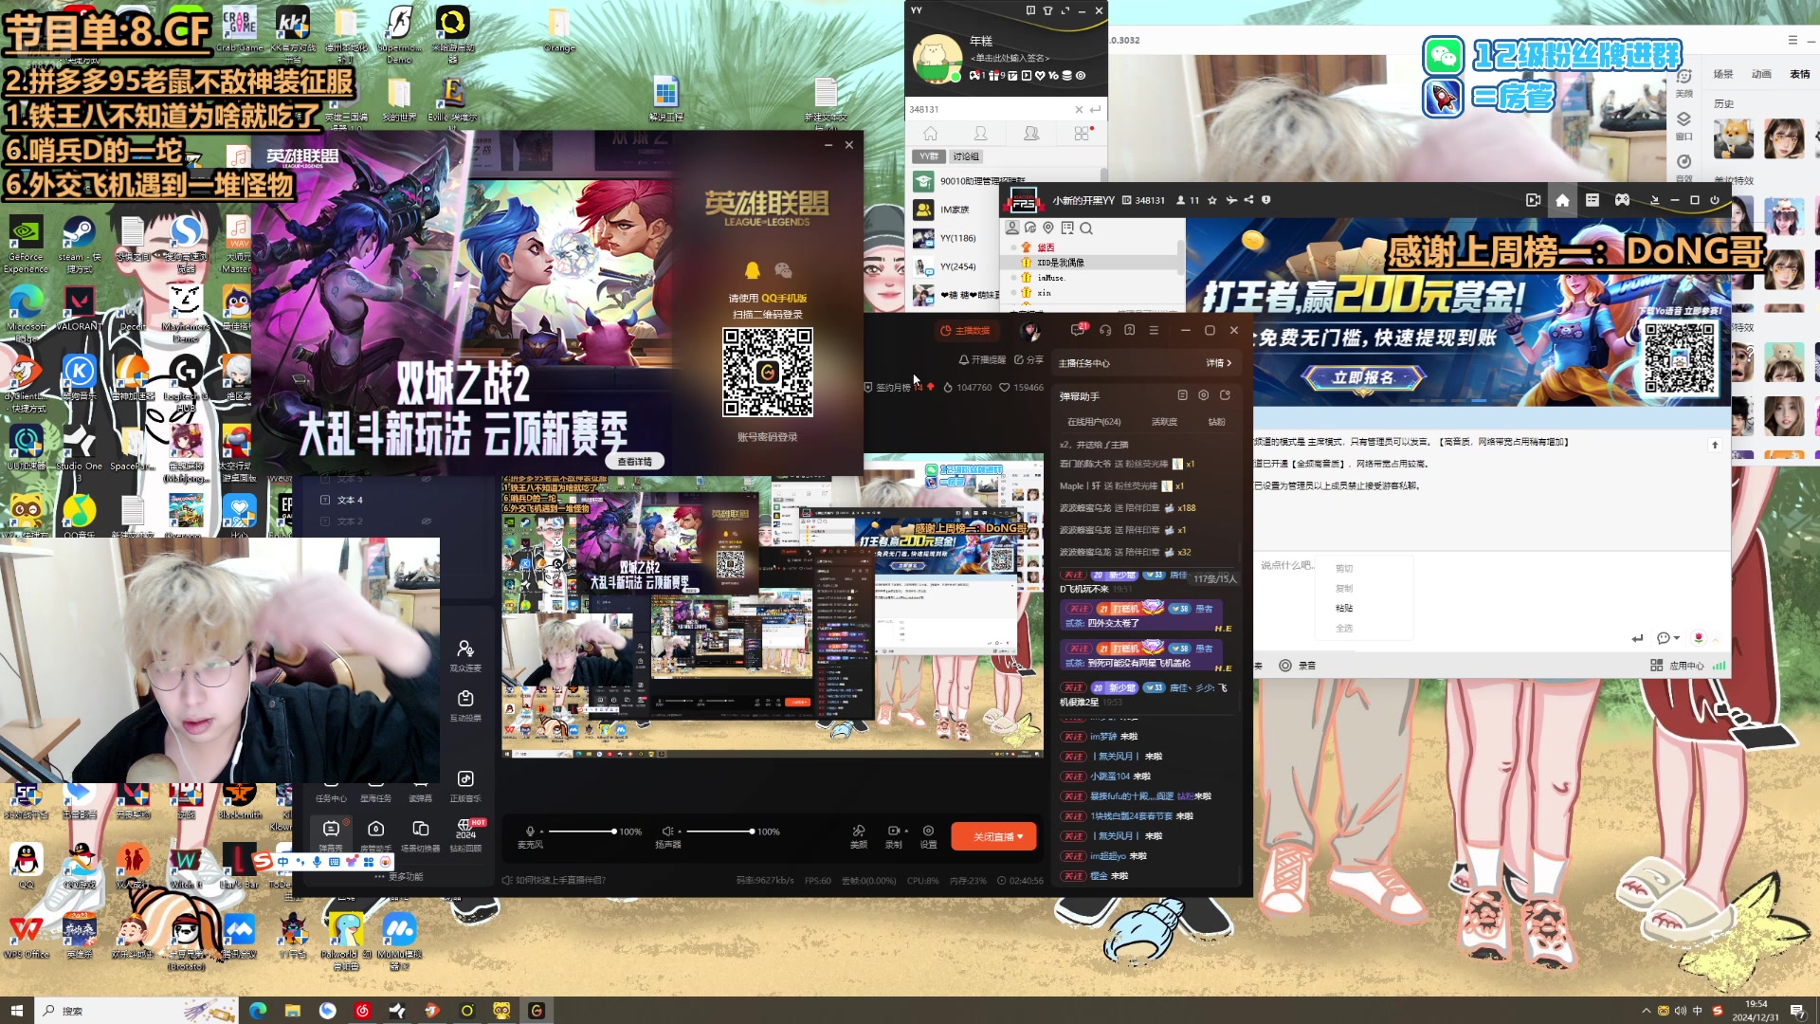1820x1024 pixels.
Task: Click the microphone icon labeled 麦克风
Action: click(530, 832)
